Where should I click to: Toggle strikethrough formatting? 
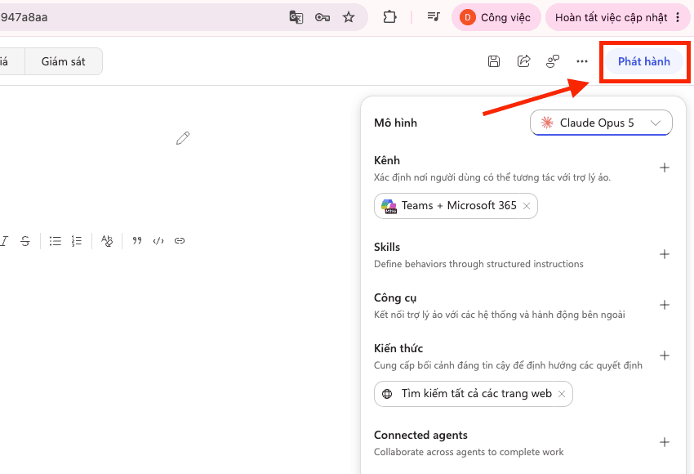click(25, 241)
